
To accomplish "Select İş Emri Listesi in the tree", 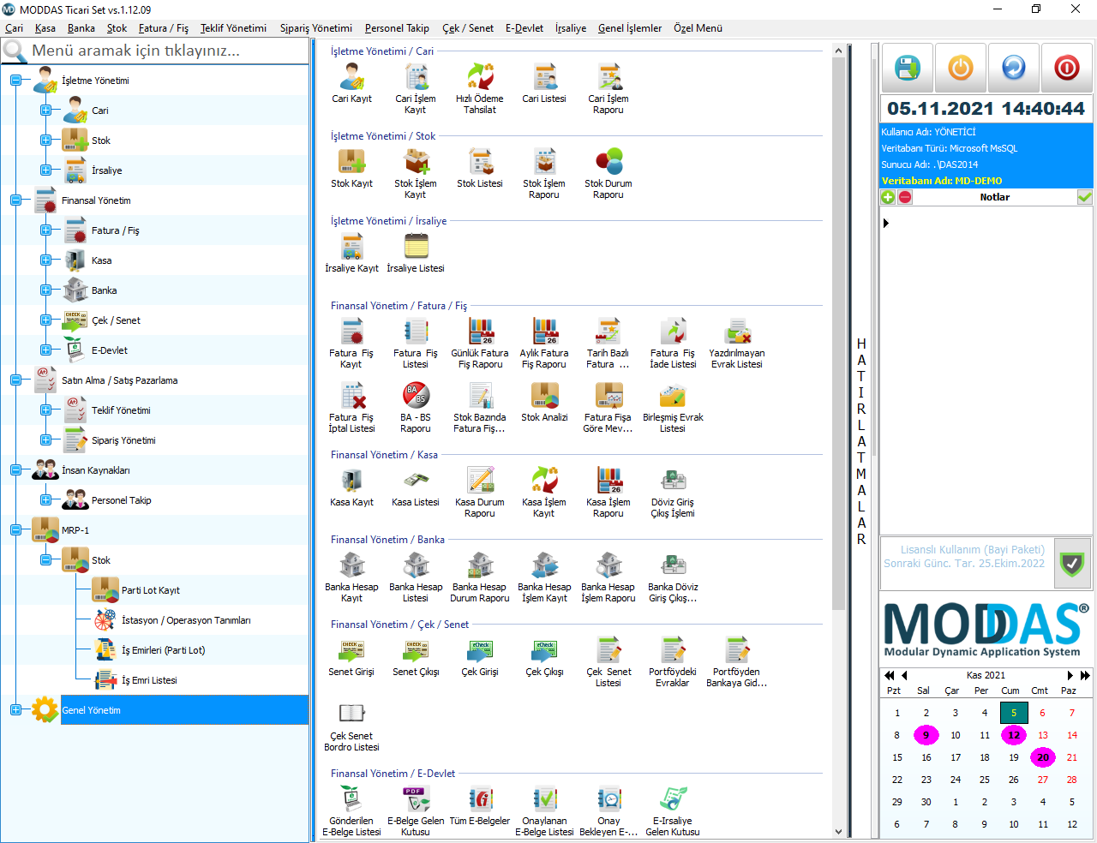I will pos(149,680).
